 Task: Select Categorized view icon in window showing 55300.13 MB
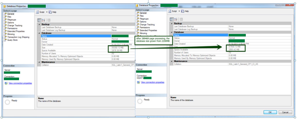coord(39,20)
